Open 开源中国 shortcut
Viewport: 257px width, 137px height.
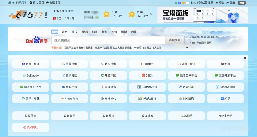click(x=108, y=75)
